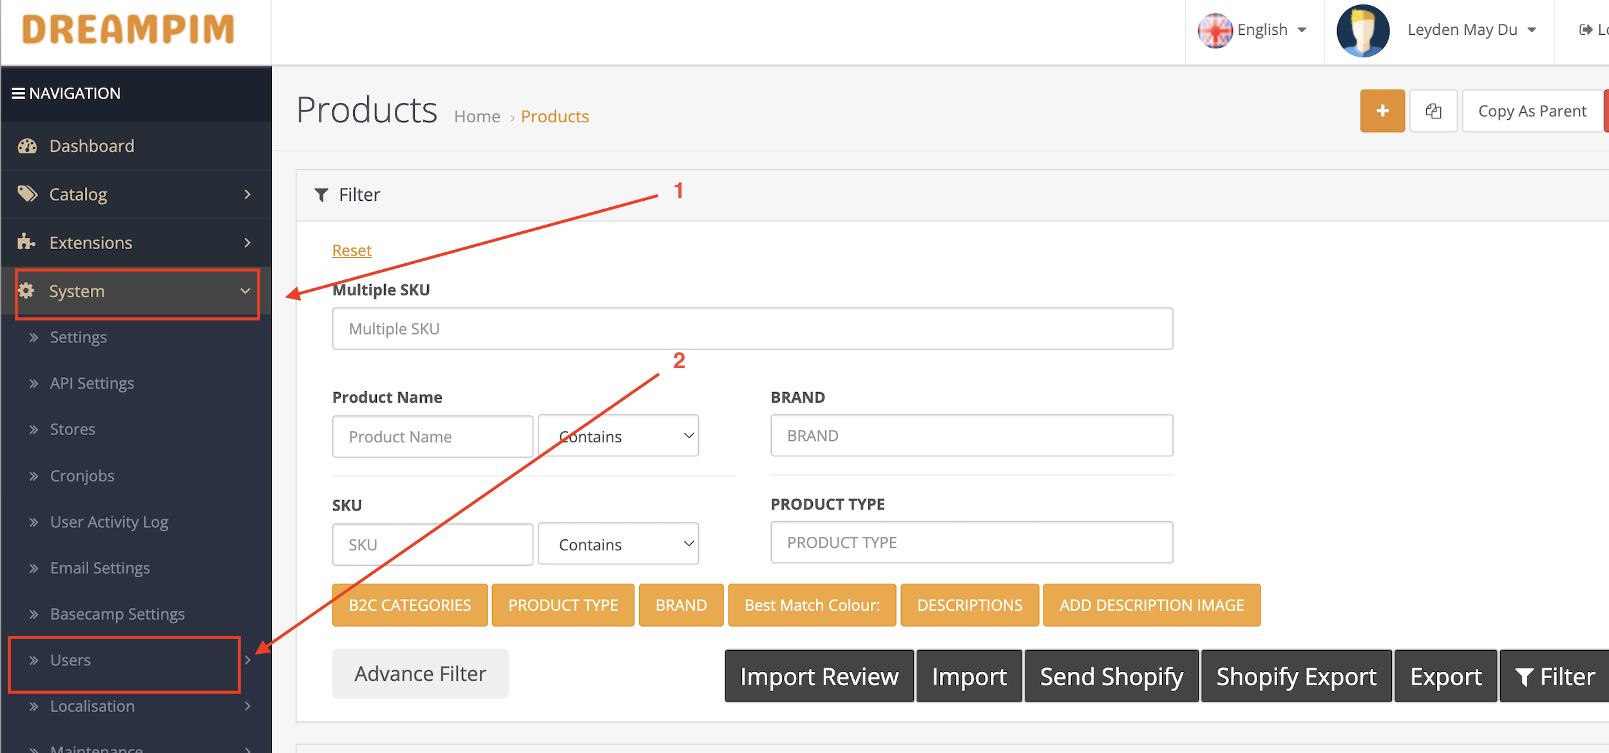Click the Extensions puzzle piece icon

(x=26, y=242)
